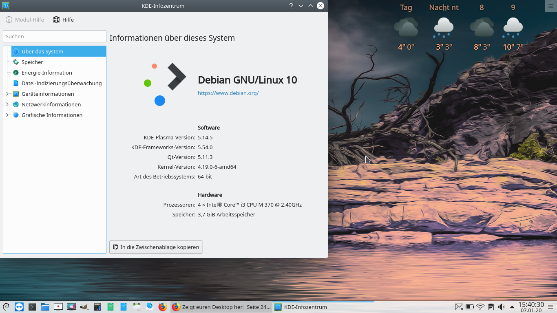Launch GIMP from the taskbar
This screenshot has width=557, height=313.
[84, 307]
